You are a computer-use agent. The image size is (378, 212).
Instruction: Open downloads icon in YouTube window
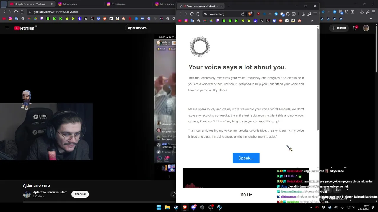pos(362,12)
